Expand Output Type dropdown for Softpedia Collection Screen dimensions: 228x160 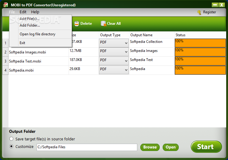(x=114, y=43)
